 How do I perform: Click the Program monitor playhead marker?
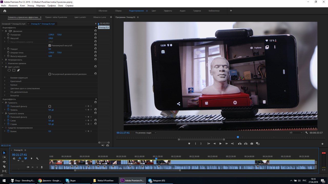click(x=238, y=137)
